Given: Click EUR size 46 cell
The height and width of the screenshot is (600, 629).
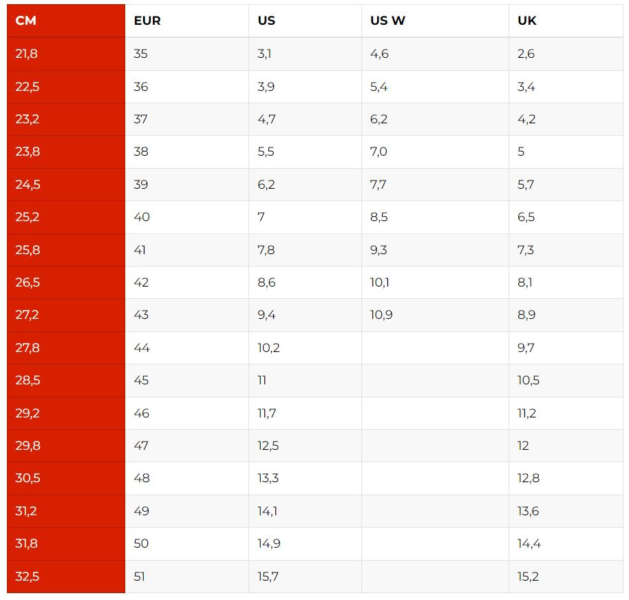Looking at the screenshot, I should point(187,413).
